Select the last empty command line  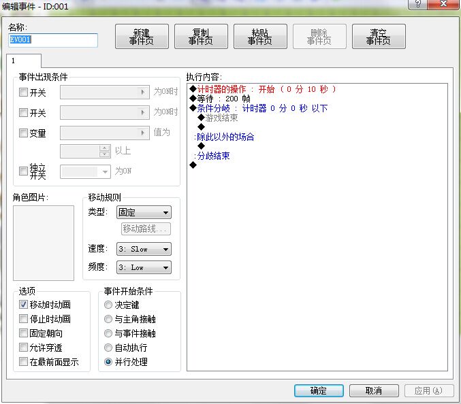(x=317, y=165)
